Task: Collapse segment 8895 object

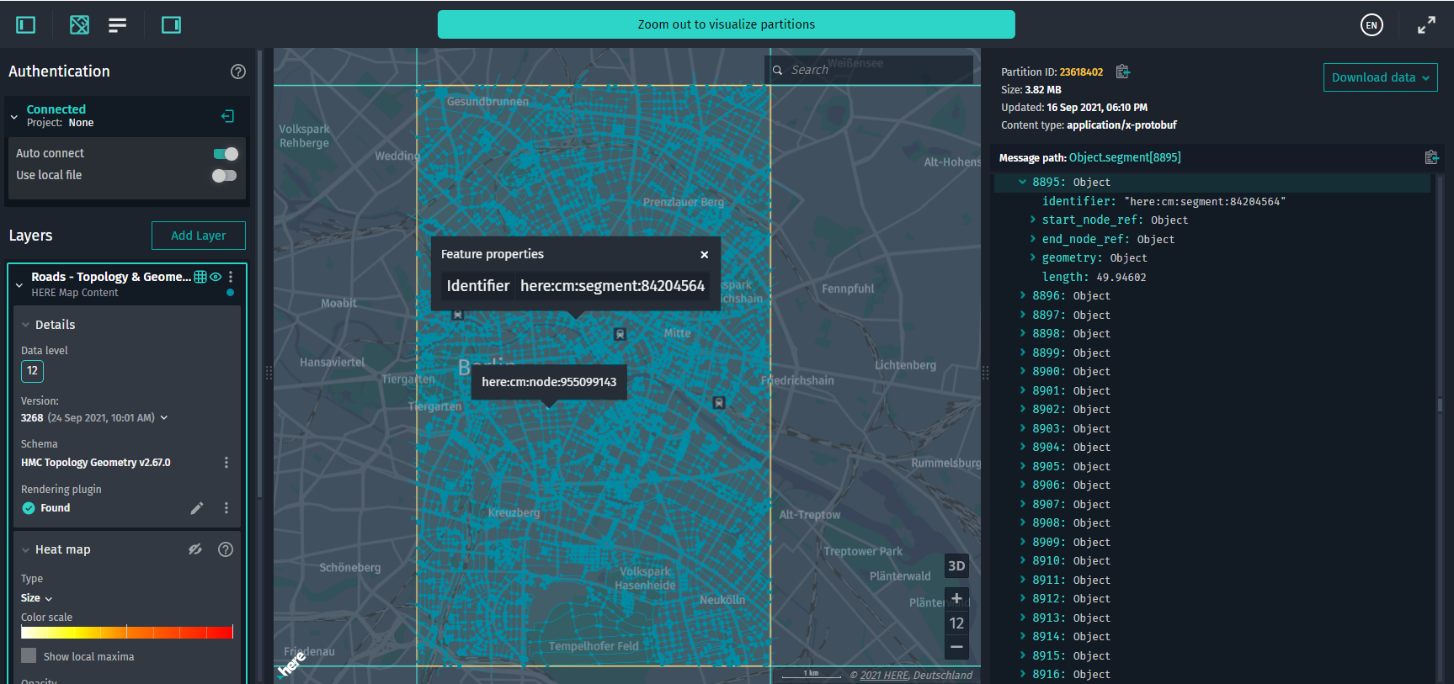Action: pos(1023,182)
